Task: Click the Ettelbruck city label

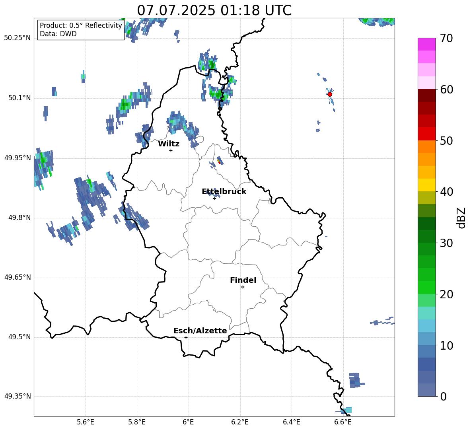Action: 224,192
